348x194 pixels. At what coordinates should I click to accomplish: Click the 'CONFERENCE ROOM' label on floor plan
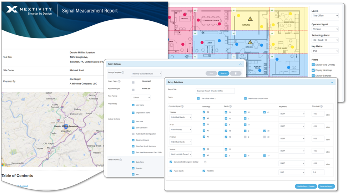[x=211, y=20]
